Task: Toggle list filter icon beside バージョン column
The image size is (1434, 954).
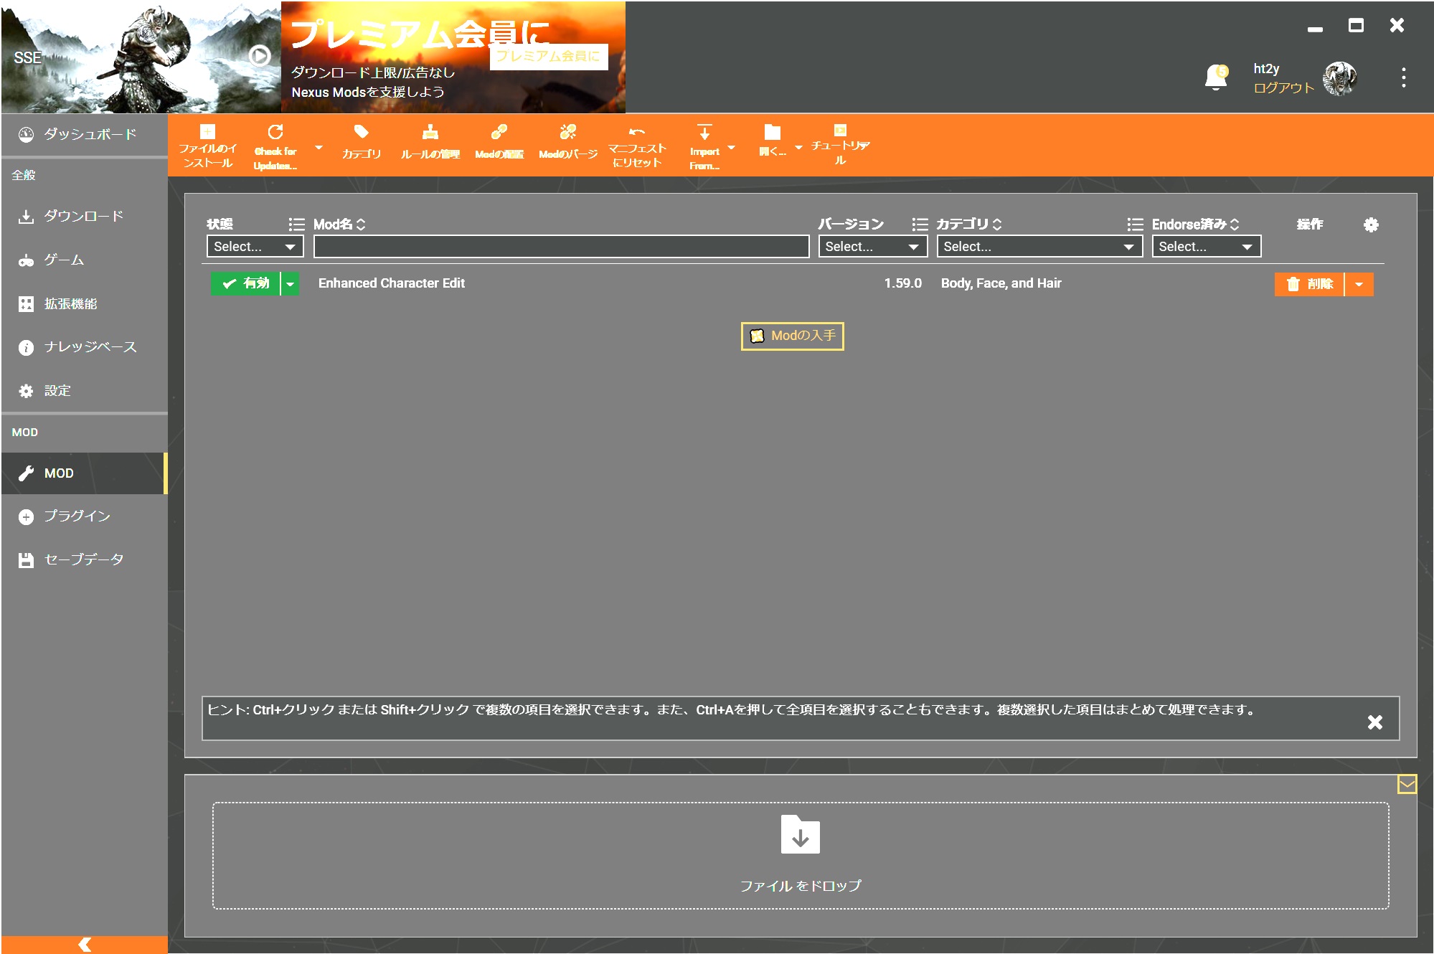Action: click(x=920, y=225)
